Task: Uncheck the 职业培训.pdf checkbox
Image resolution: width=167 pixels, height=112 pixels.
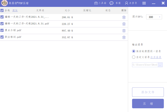Action: click(2, 37)
